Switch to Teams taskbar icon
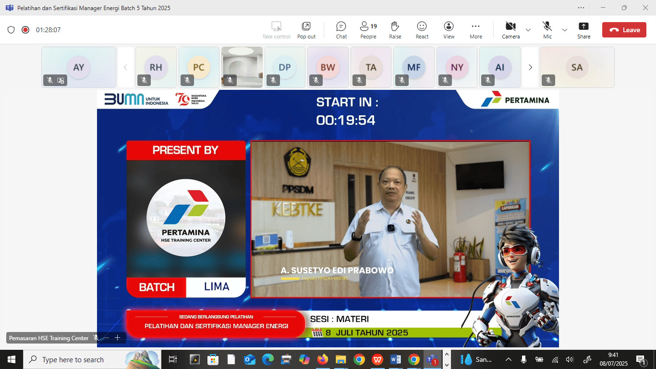The height and width of the screenshot is (369, 656). pyautogui.click(x=432, y=359)
